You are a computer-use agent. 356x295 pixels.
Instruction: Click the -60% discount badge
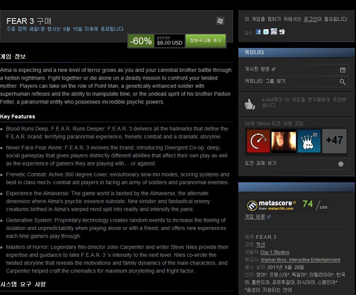[141, 41]
